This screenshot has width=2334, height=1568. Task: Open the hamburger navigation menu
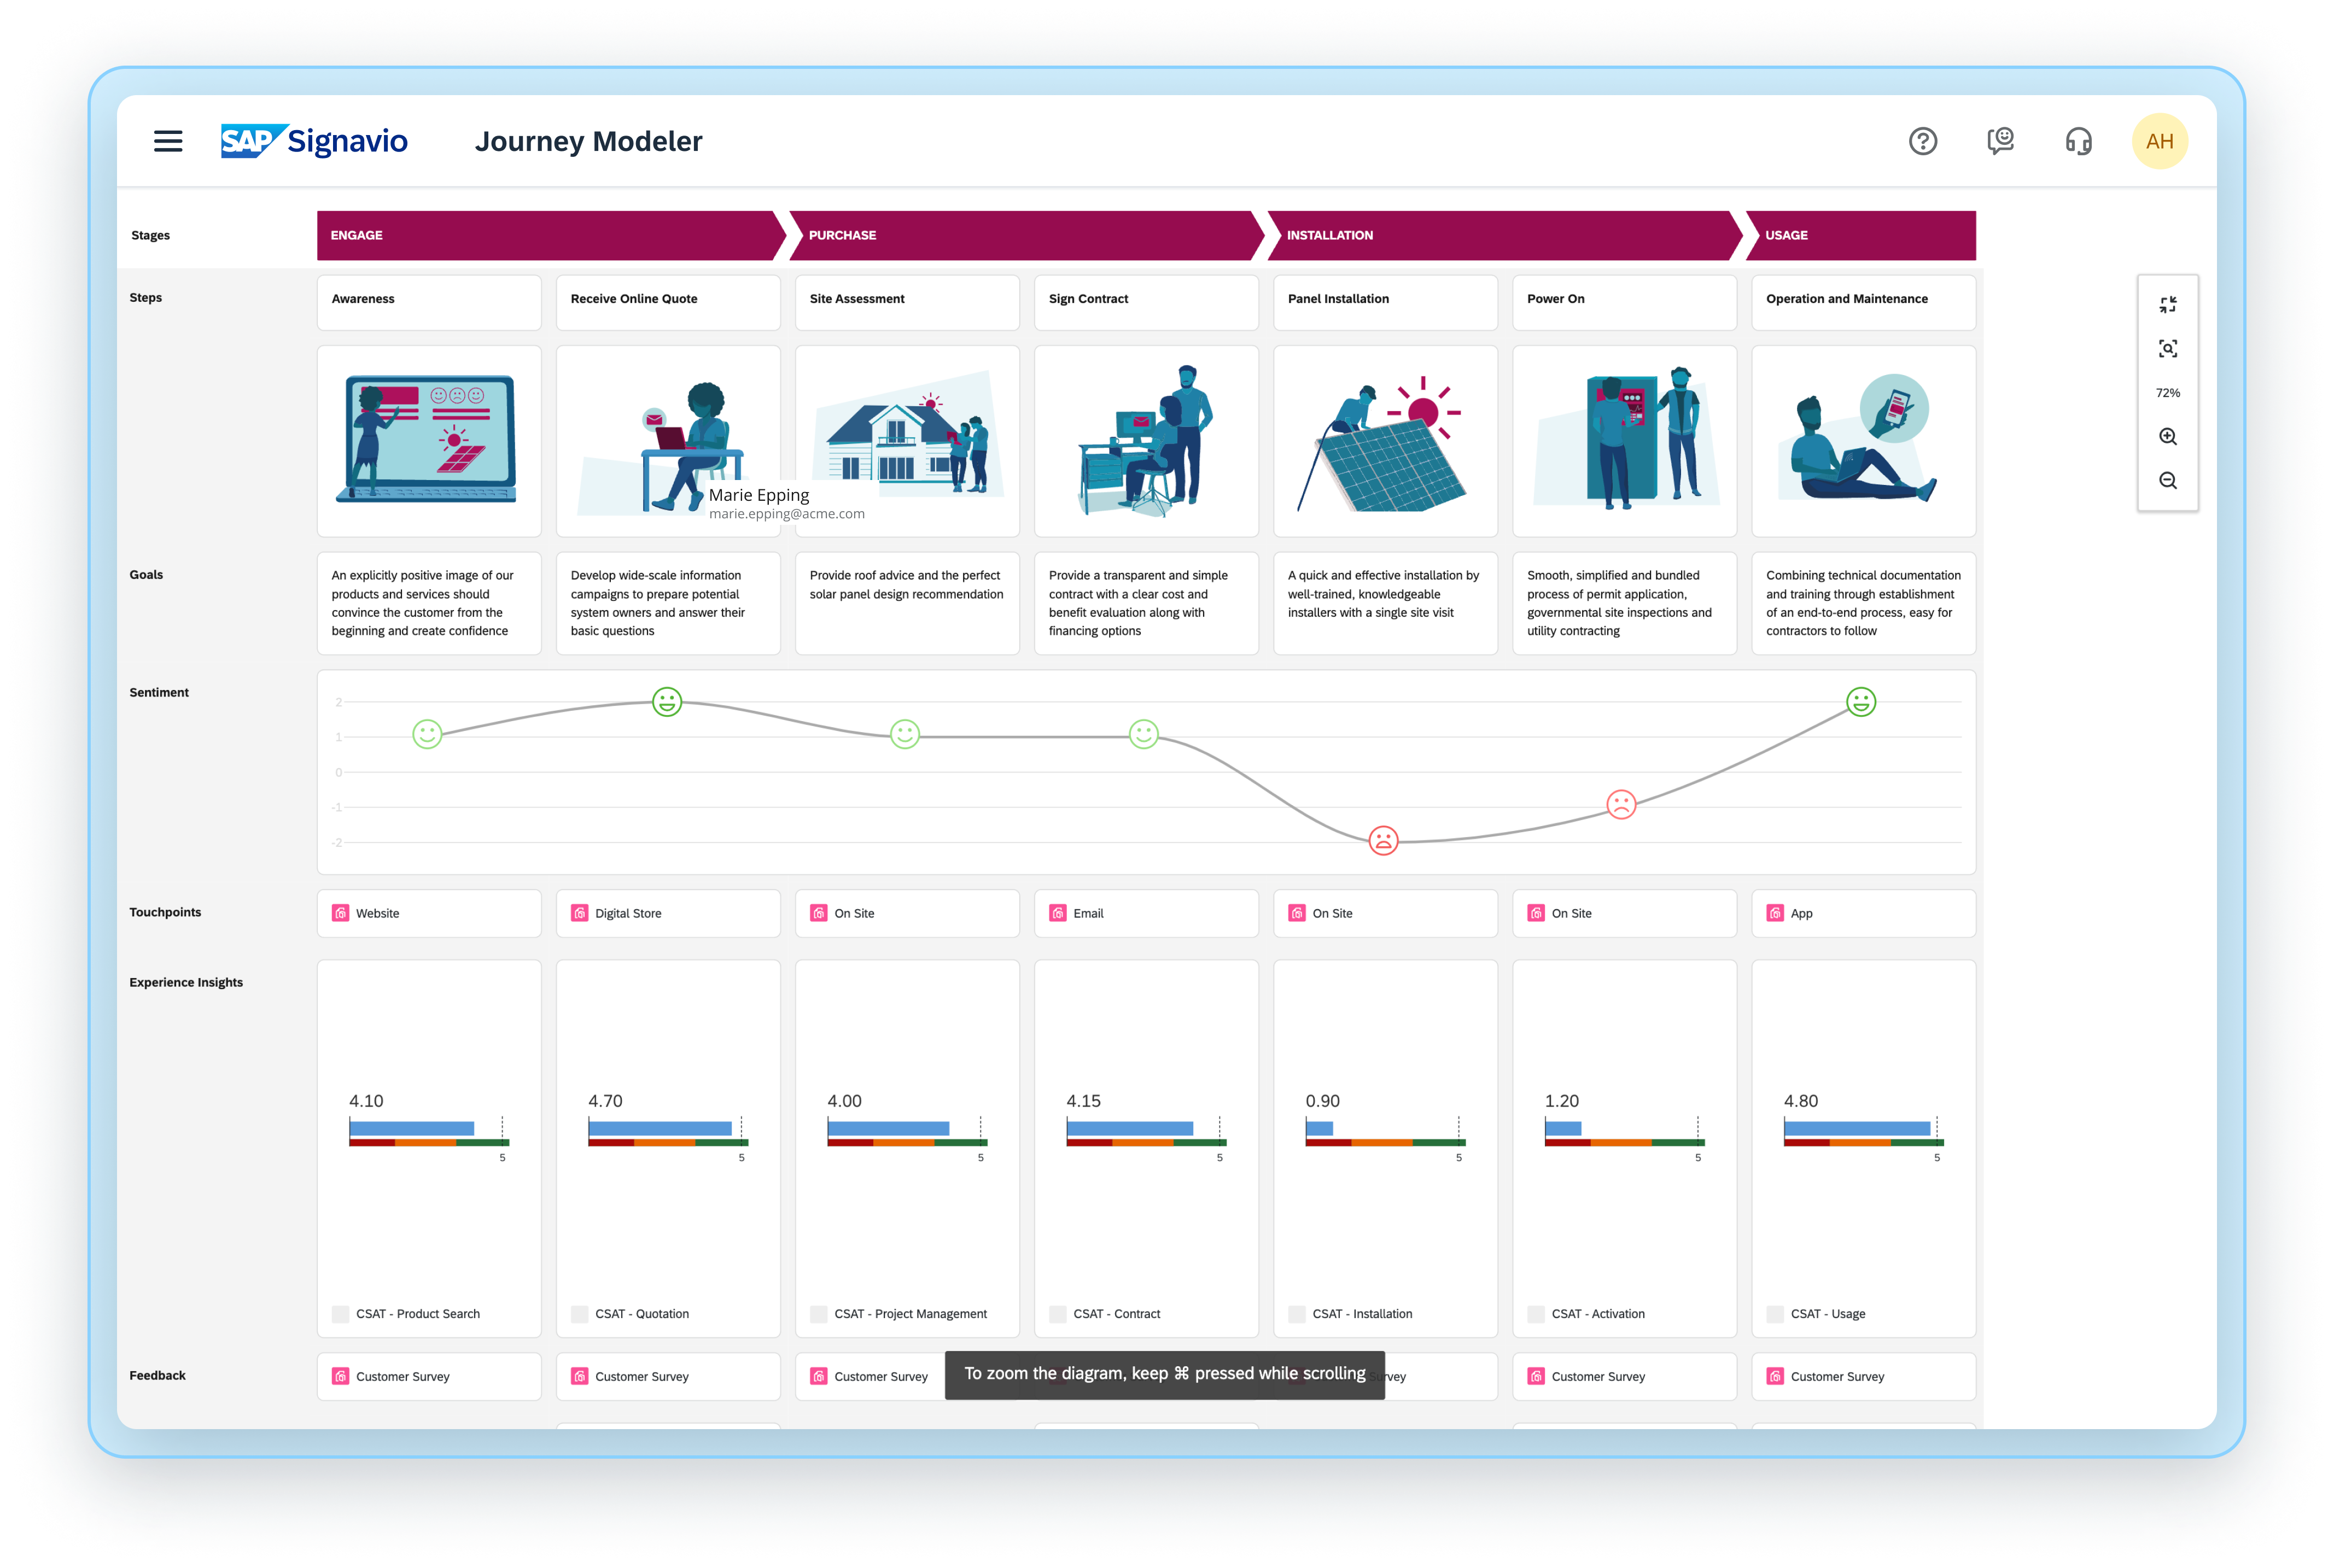point(168,141)
